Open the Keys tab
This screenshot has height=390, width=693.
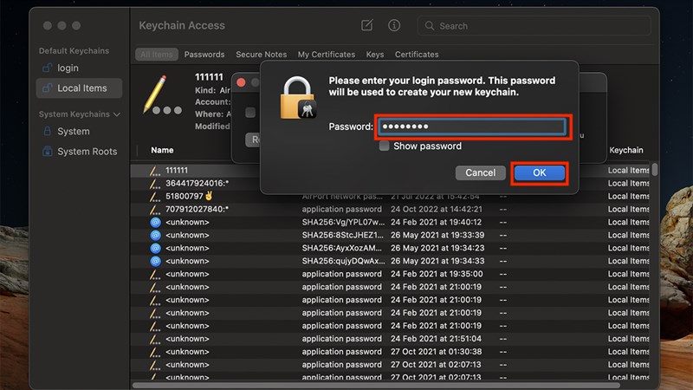pyautogui.click(x=375, y=55)
